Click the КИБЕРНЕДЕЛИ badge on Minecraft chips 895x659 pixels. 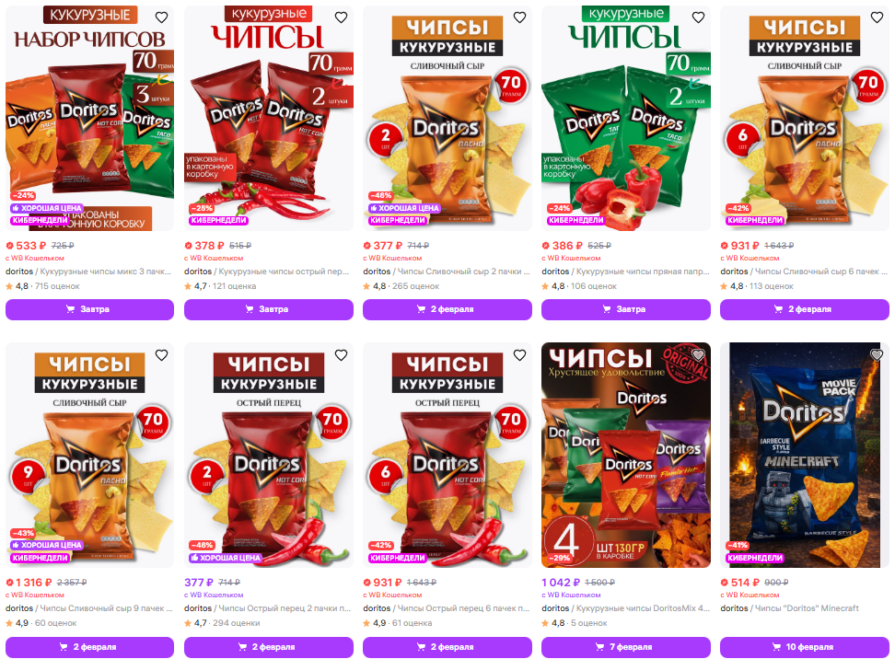tap(755, 558)
